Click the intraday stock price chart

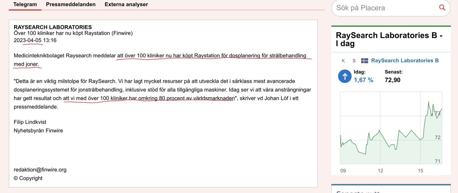click(392, 128)
